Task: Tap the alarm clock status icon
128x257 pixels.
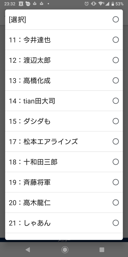Action: click(86, 4)
